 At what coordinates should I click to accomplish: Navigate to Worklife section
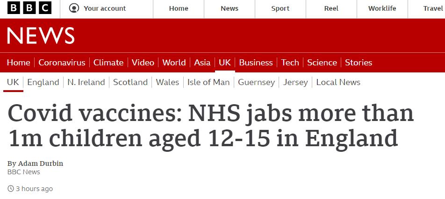click(382, 8)
